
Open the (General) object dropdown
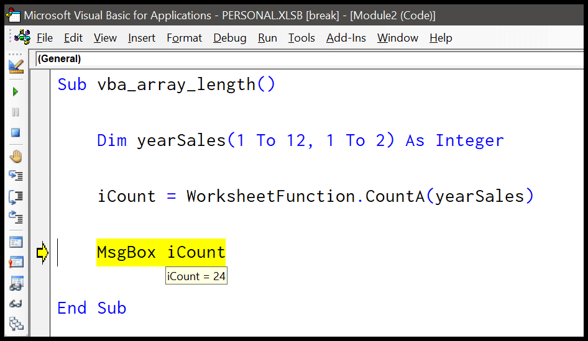tap(310, 59)
